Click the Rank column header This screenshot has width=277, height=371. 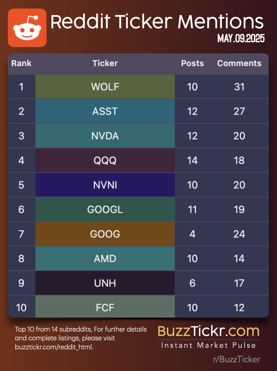tap(21, 63)
